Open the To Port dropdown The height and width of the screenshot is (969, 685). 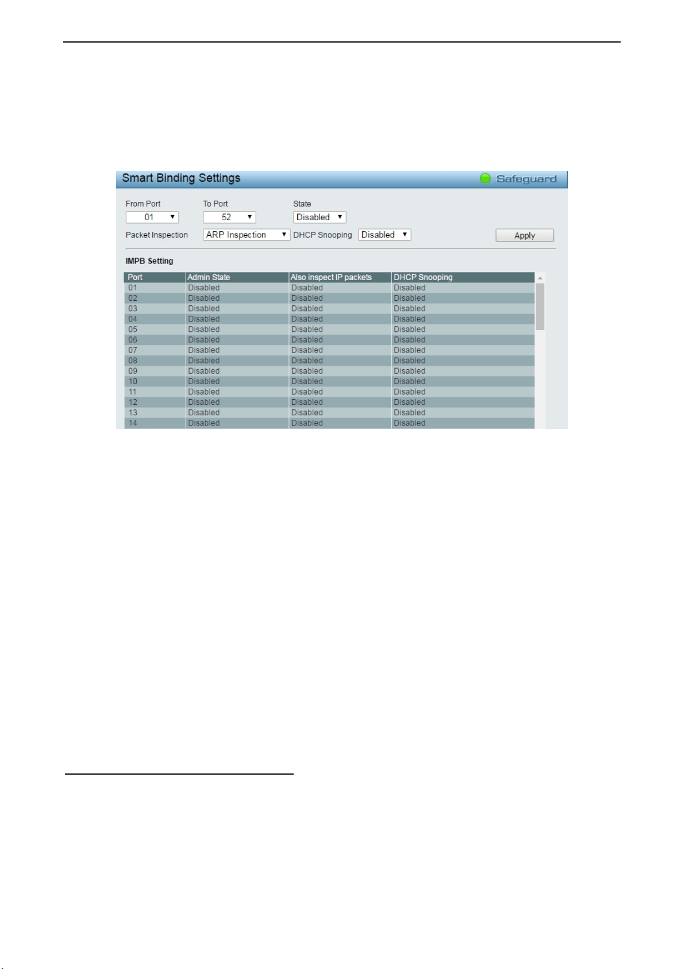[x=229, y=217]
